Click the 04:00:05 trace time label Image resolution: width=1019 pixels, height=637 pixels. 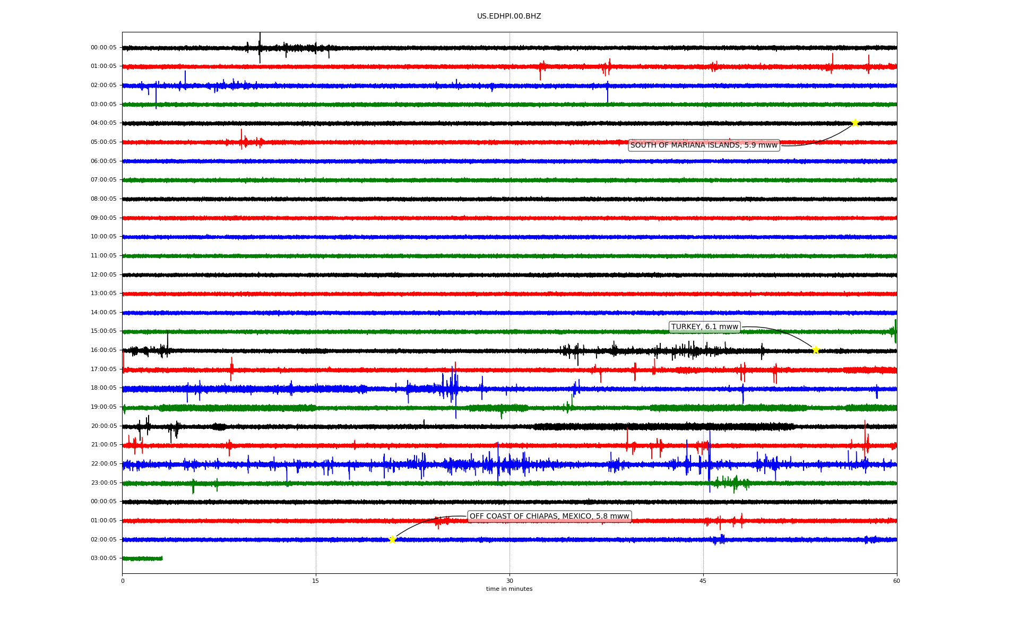(x=103, y=123)
